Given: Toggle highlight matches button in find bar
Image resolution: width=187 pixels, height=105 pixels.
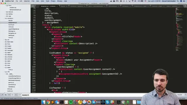Looking at the screenshot, I should coord(20,95).
